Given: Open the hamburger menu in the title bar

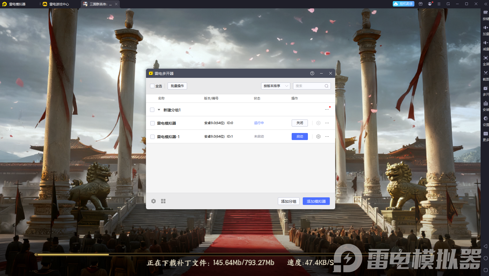Looking at the screenshot, I should [439, 4].
